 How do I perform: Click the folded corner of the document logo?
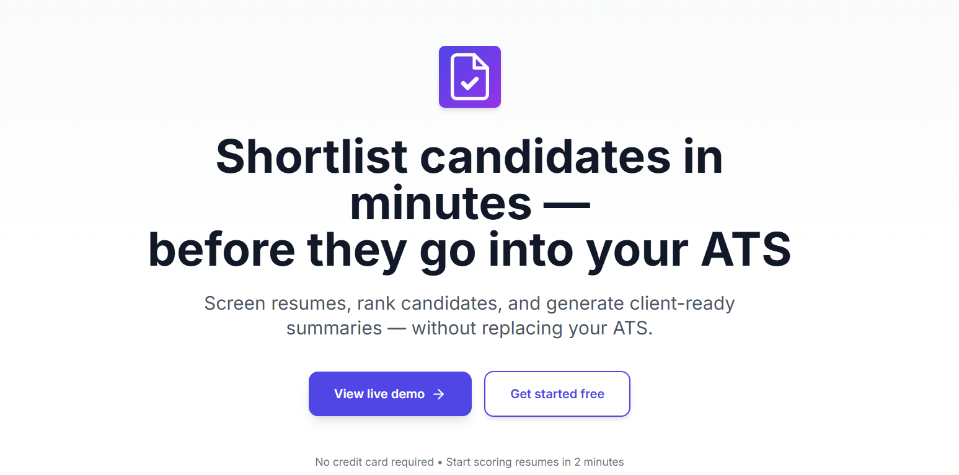point(480,63)
